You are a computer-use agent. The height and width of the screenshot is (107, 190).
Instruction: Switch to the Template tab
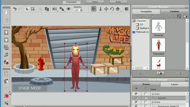[x=146, y=11]
